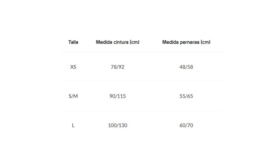Click the Medida cintura (cm) header
This screenshot has height=160, width=274.
(x=118, y=42)
